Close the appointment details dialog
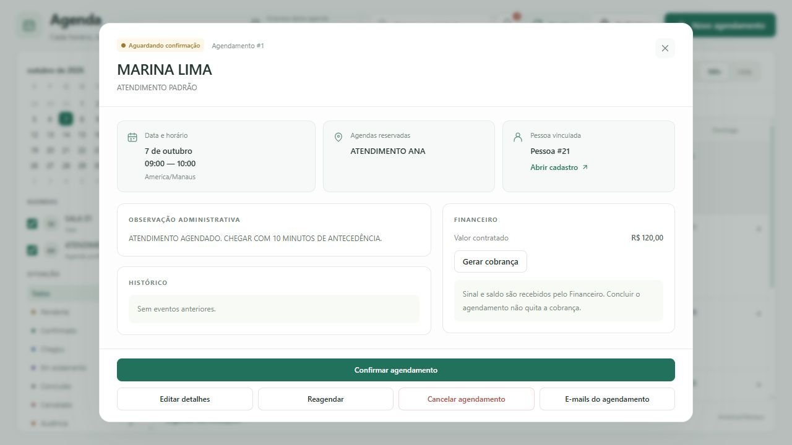The width and height of the screenshot is (792, 445). pos(665,48)
